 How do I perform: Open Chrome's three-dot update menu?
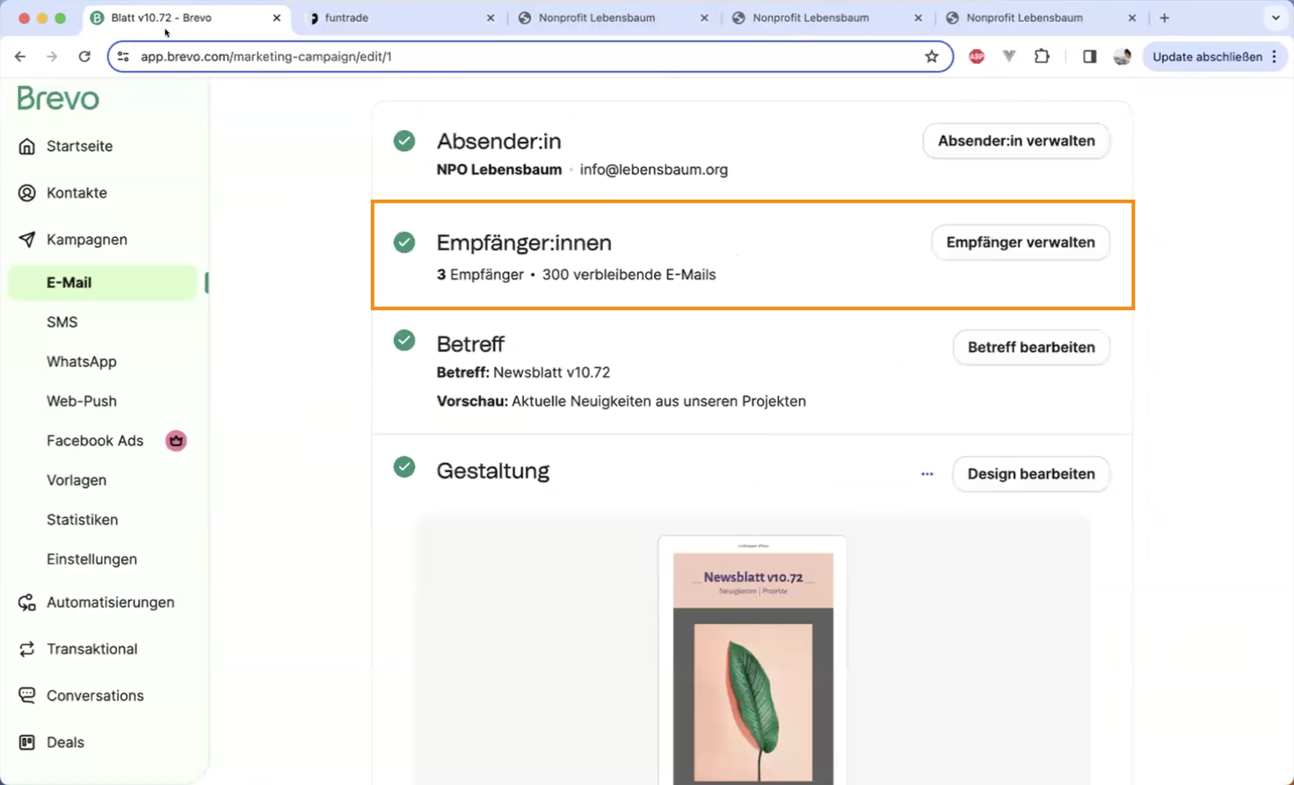[1275, 57]
